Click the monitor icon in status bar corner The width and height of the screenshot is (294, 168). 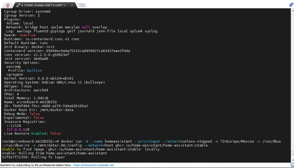[292, 165]
